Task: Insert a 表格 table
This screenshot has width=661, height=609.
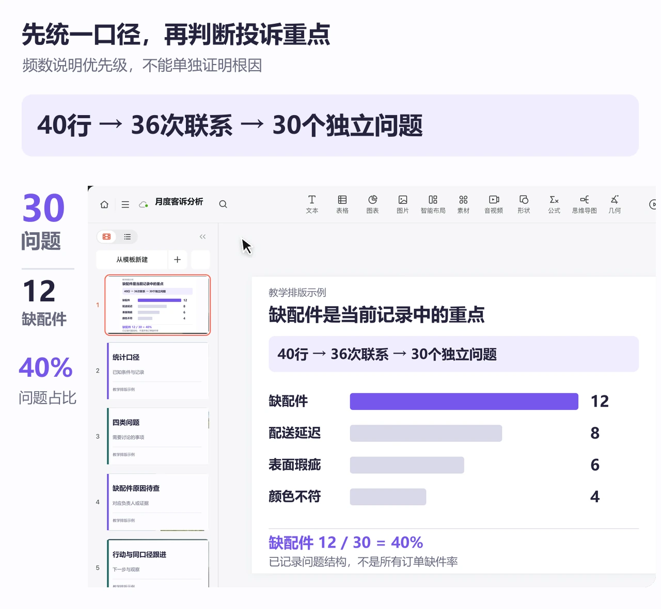Action: pos(342,204)
